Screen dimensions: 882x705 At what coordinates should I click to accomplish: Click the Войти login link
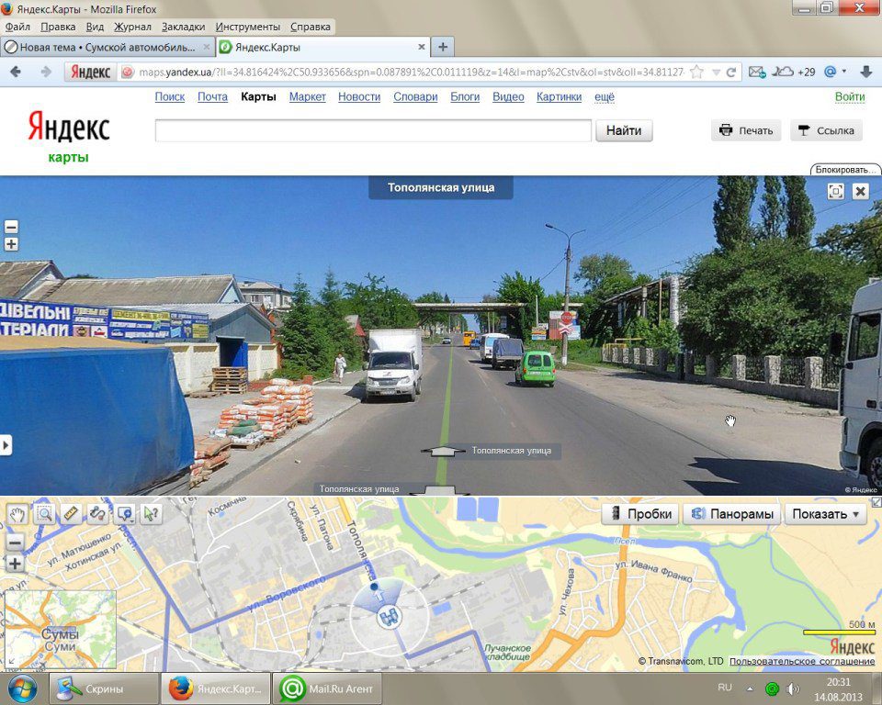point(849,96)
